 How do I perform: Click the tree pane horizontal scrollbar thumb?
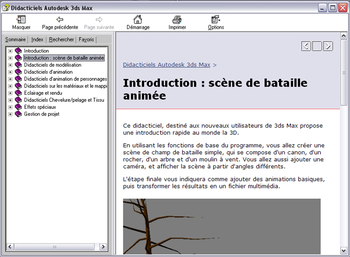[54, 246]
